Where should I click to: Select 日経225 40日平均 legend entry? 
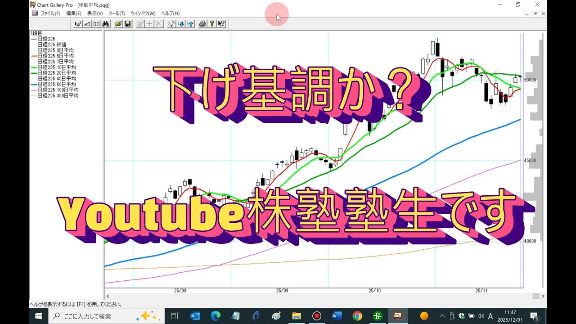57,78
